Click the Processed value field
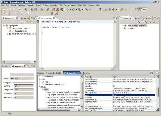161x116 pixels. [24, 94]
